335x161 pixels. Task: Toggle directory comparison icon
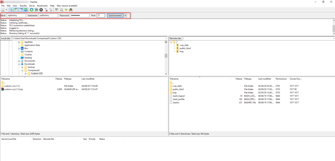tap(61, 10)
